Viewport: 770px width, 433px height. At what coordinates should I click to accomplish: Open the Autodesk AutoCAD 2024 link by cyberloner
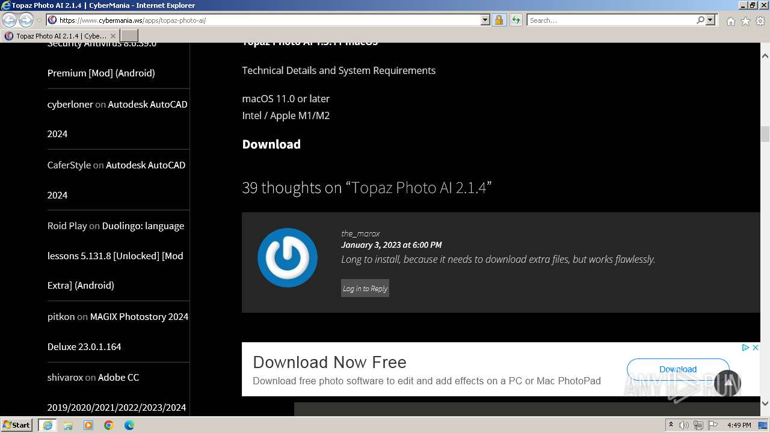117,118
